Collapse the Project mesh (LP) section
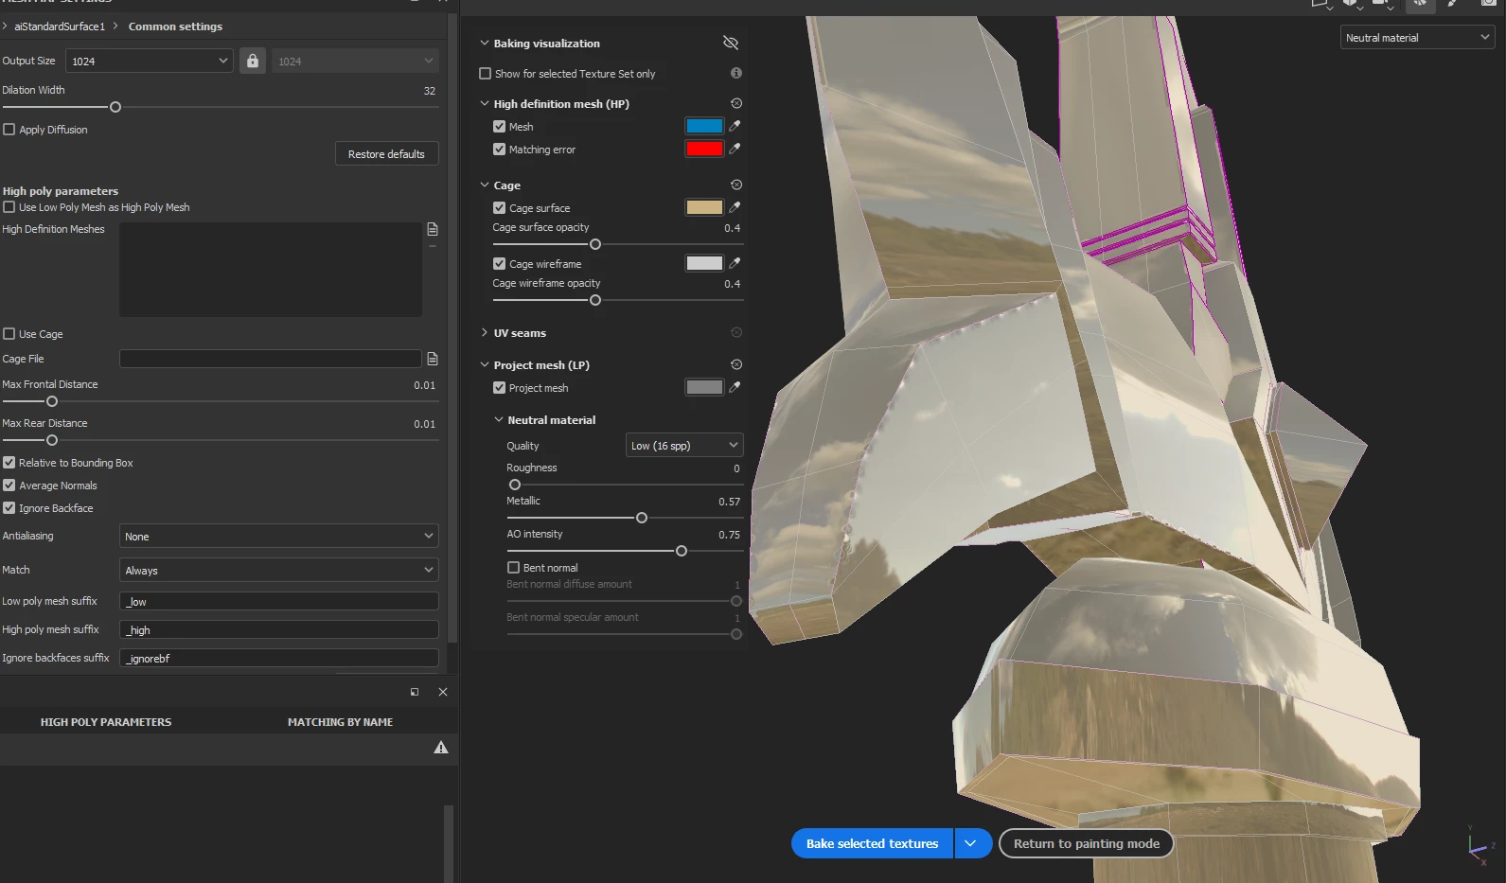 click(x=485, y=364)
